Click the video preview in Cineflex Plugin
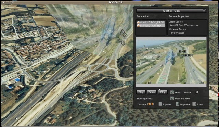The height and width of the screenshot is (127, 219). [x=171, y=62]
